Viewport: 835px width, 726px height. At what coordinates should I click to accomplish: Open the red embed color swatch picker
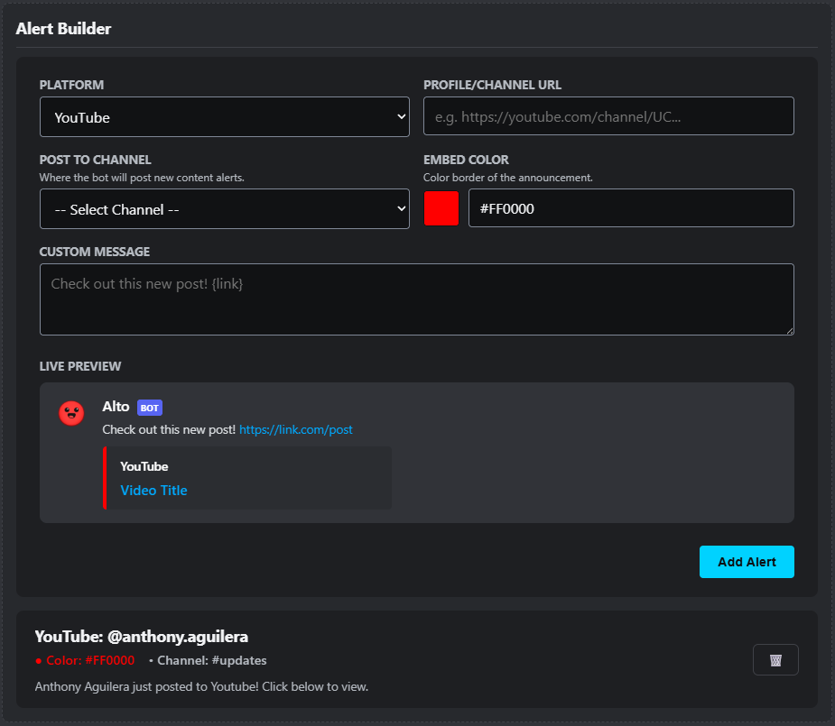click(441, 208)
